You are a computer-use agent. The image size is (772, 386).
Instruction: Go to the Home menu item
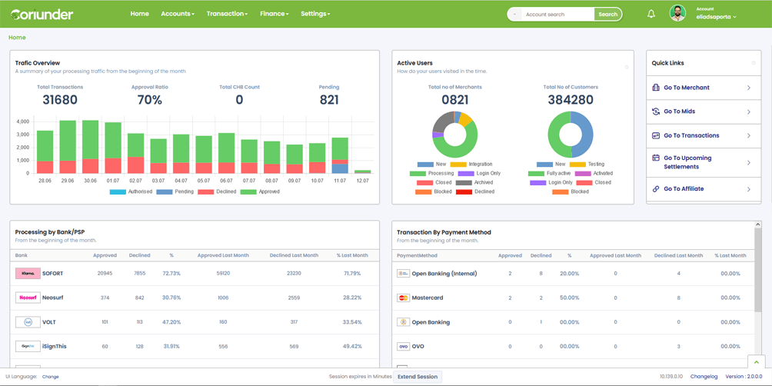140,14
